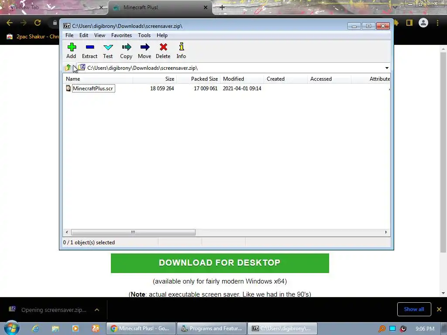Choose the Move toolbar icon

[144, 51]
